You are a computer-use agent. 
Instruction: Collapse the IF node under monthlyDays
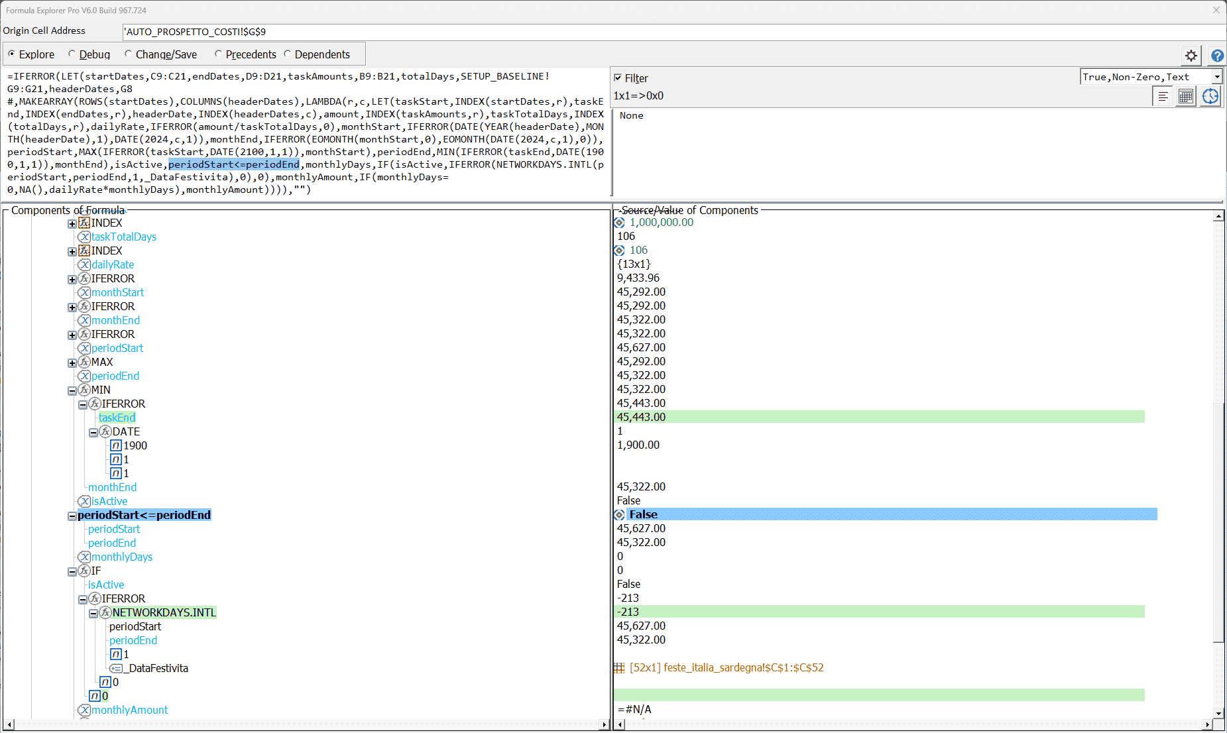(x=72, y=571)
